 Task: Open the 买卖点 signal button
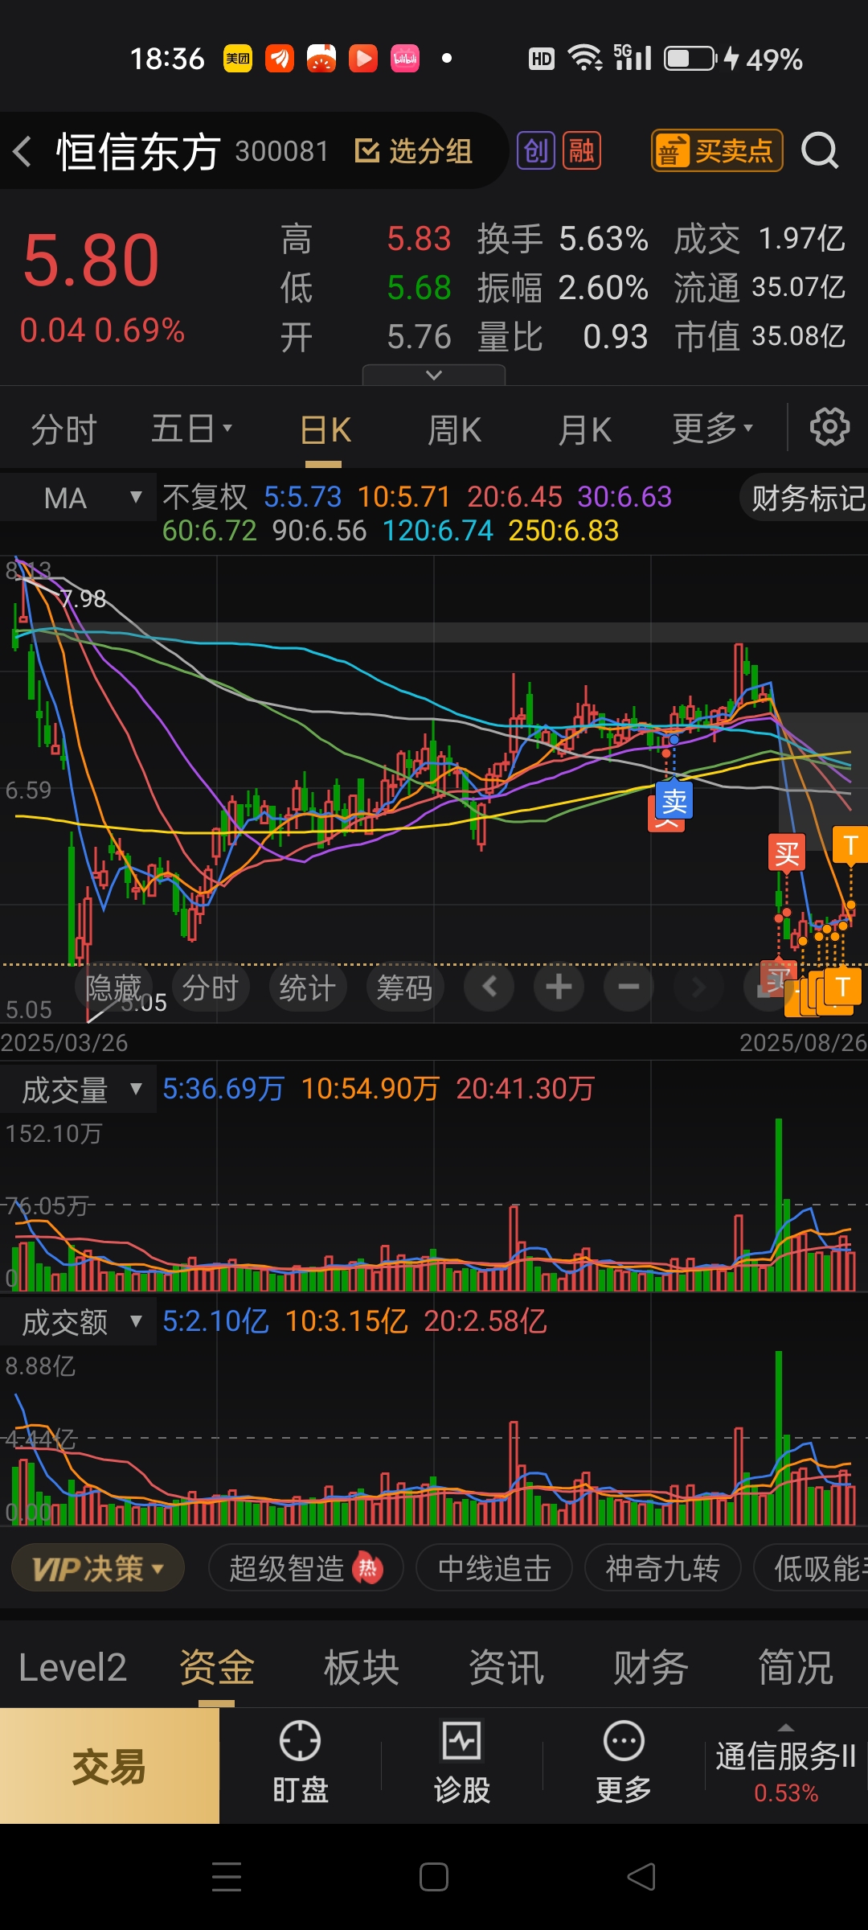click(x=716, y=150)
